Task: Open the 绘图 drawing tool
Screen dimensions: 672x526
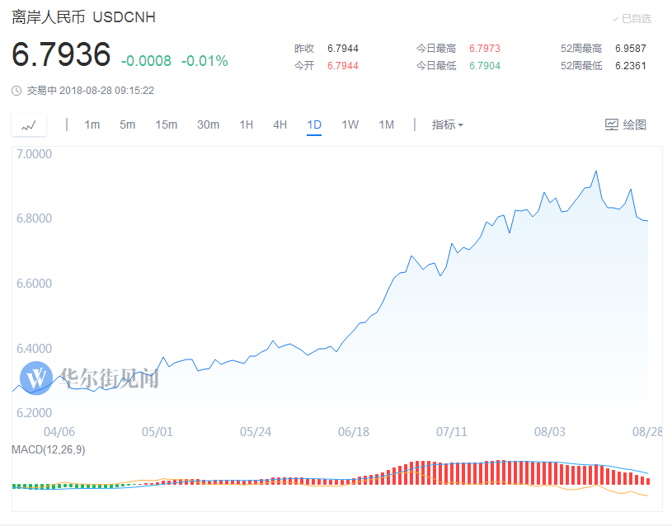Action: click(625, 124)
